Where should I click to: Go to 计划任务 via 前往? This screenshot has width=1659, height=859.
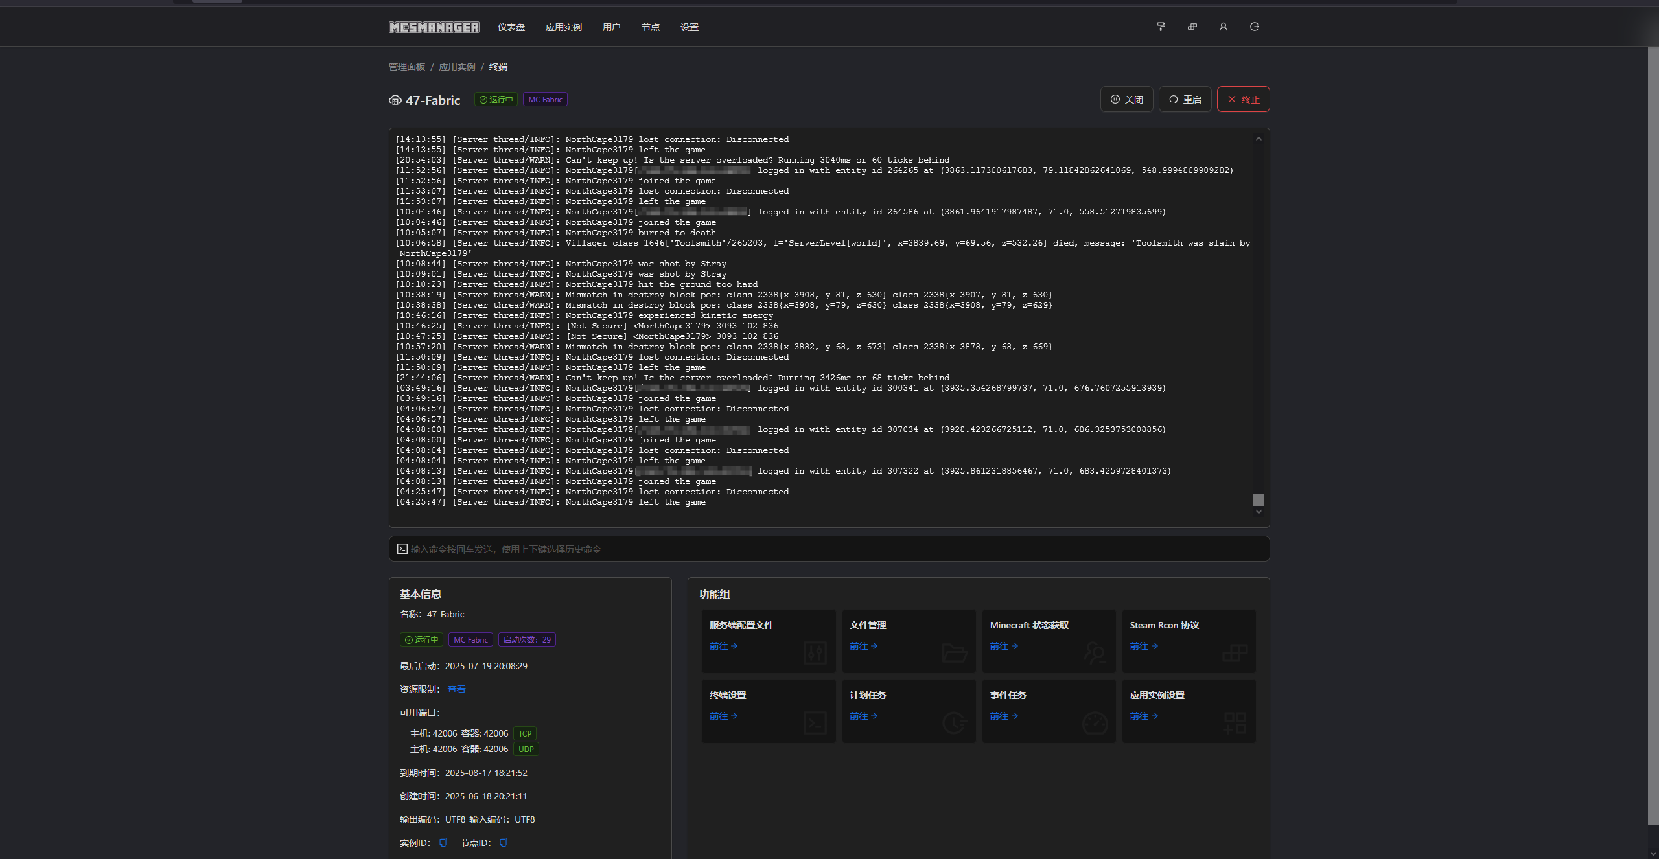[x=863, y=716]
